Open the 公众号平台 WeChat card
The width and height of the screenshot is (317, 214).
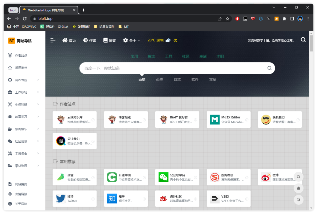pyautogui.click(x=177, y=177)
